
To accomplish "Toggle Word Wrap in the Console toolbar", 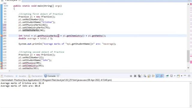I will click(x=153, y=76).
